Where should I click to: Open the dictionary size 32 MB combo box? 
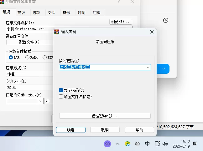point(29,87)
